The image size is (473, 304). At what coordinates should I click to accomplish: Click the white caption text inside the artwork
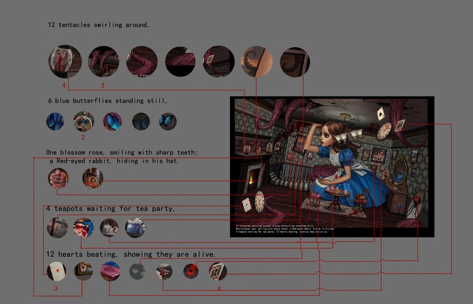click(x=285, y=229)
